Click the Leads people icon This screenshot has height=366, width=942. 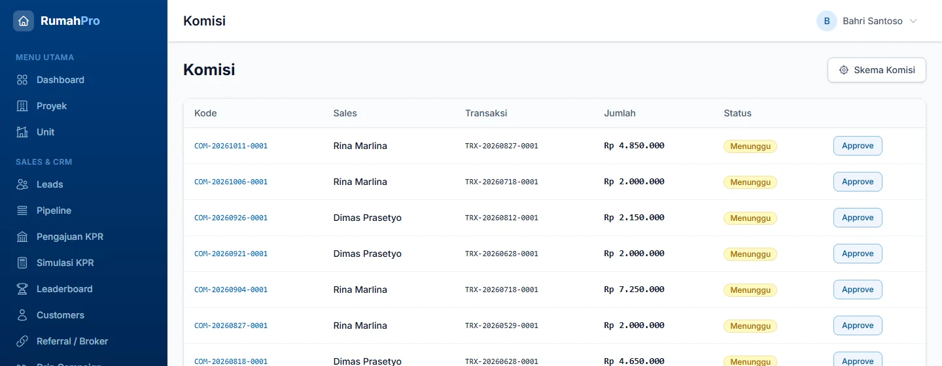pos(22,184)
